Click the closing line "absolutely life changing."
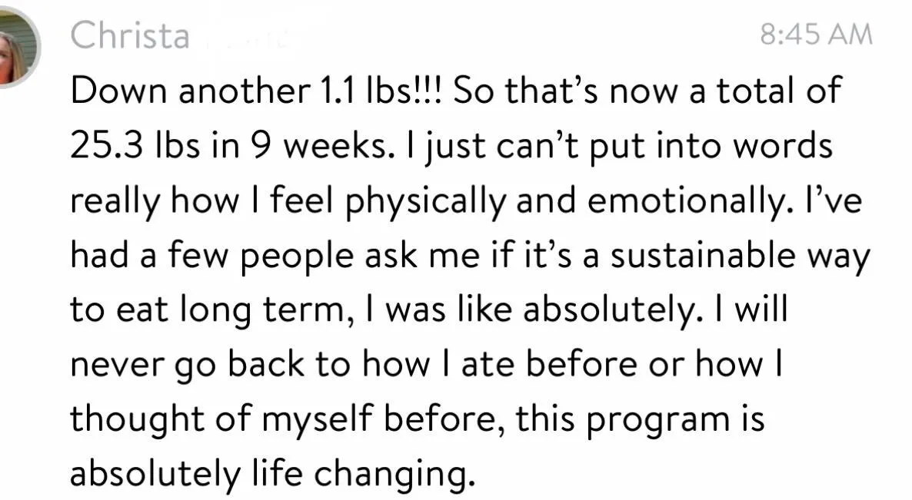912x500 pixels. 269,474
